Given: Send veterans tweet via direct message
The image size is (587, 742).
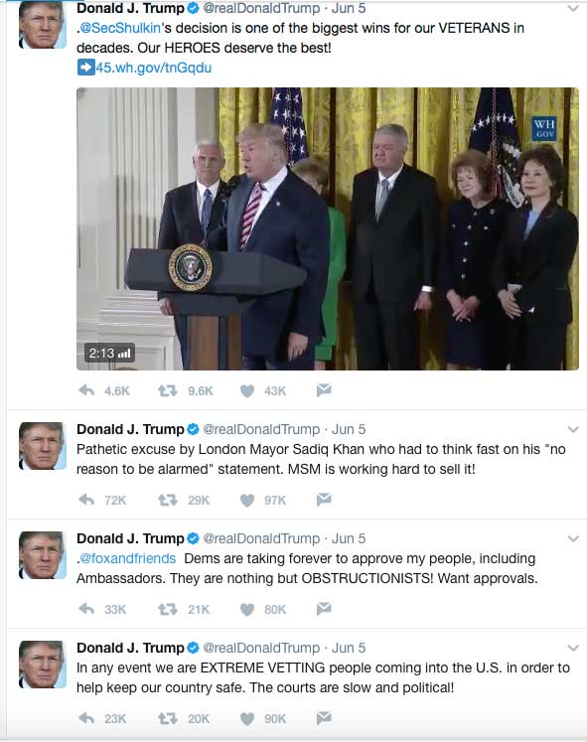Looking at the screenshot, I should pos(324,390).
